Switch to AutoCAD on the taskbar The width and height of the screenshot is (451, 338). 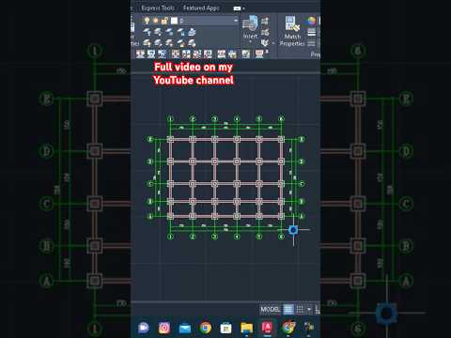[x=267, y=328]
